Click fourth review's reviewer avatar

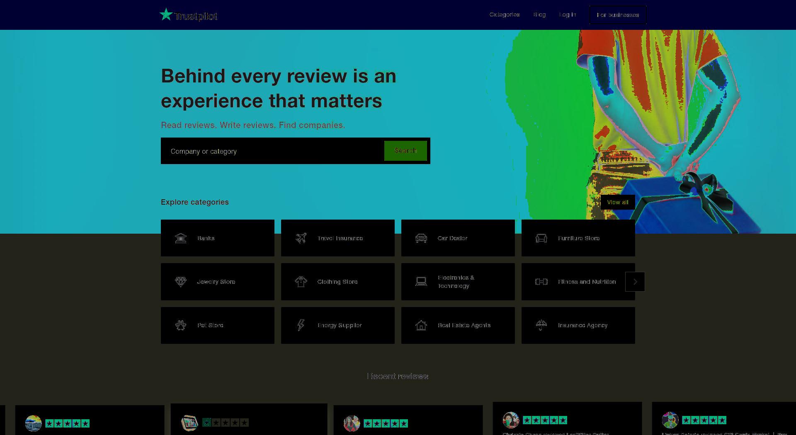pyautogui.click(x=511, y=420)
